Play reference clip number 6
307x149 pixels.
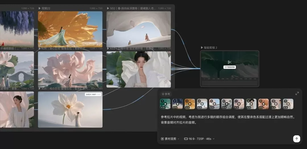tap(227, 104)
